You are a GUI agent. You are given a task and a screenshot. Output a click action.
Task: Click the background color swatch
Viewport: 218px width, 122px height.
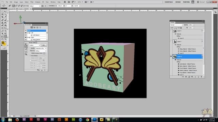pyautogui.click(x=5, y=44)
